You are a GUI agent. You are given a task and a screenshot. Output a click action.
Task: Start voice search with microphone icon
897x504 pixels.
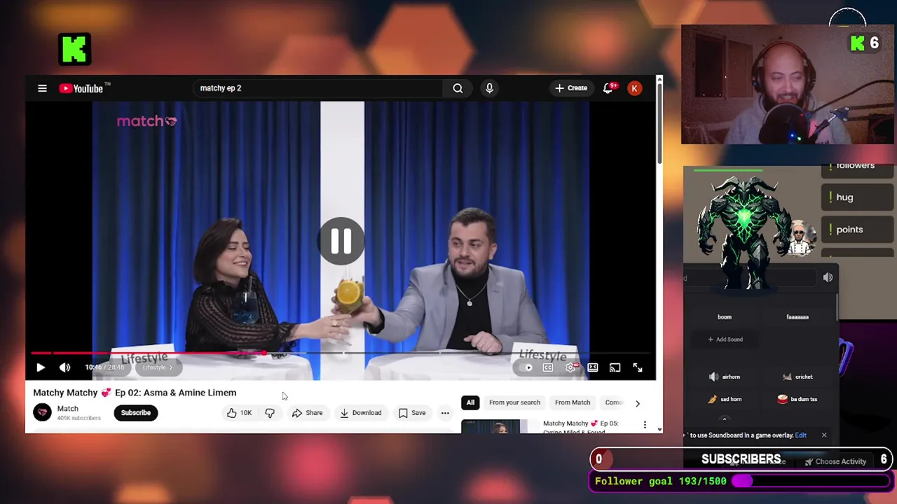pos(489,88)
